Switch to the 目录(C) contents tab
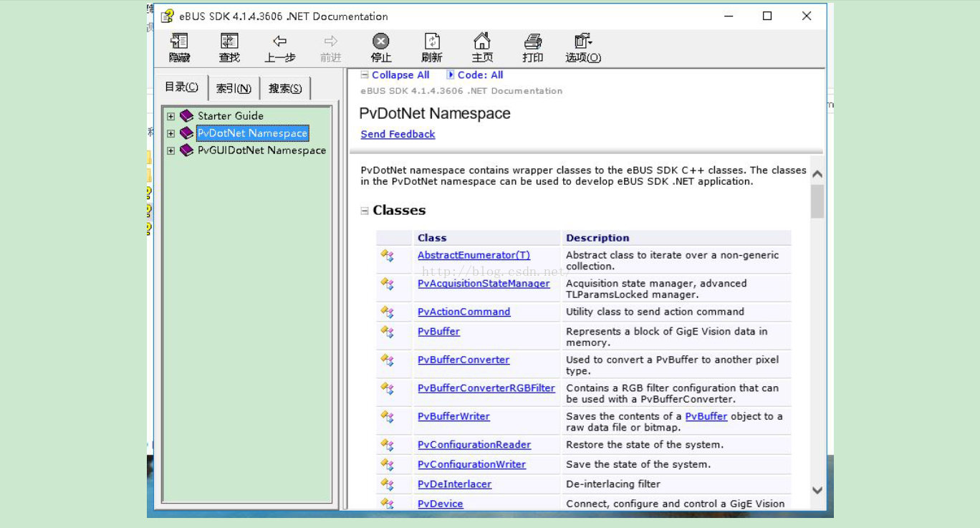Screen dimensions: 980x528 click(181, 87)
